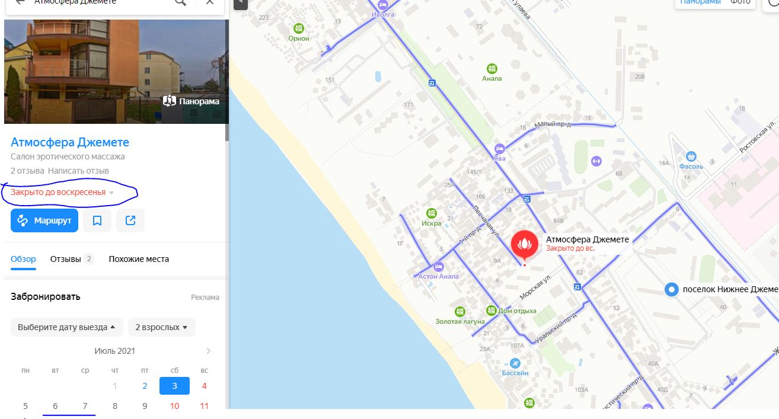The image size is (779, 419).
Task: Select July 2 in the calendar
Action: pyautogui.click(x=145, y=386)
